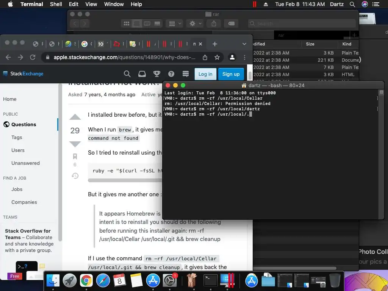Bookmark the page with the star icon

coord(217,58)
